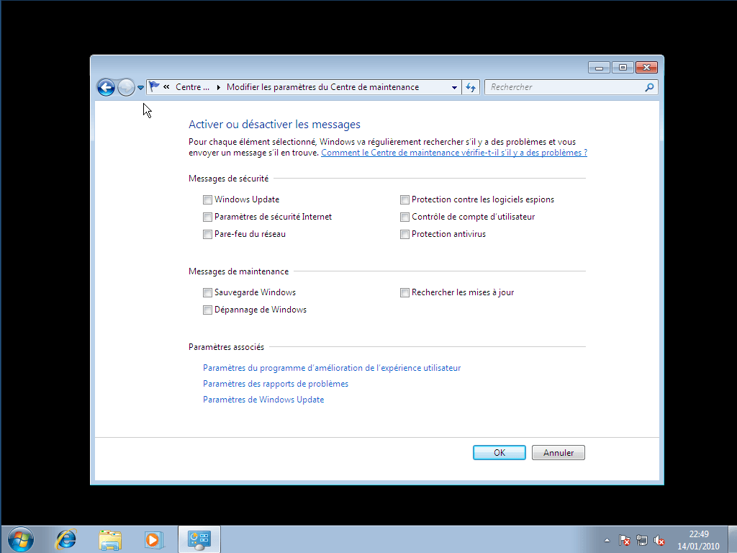This screenshot has width=737, height=553.
Task: Open recent pages dropdown beside navigation arrows
Action: (x=140, y=87)
